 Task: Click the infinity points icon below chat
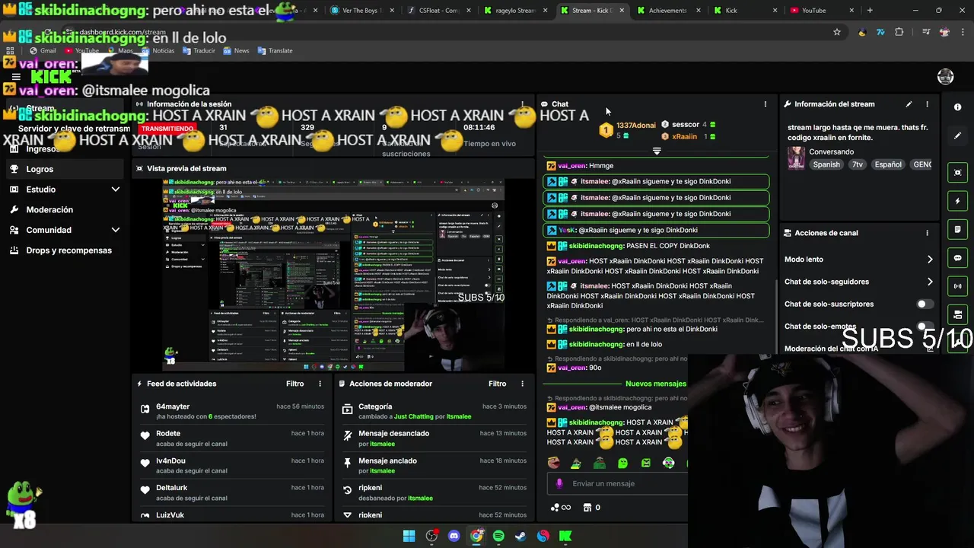561,508
